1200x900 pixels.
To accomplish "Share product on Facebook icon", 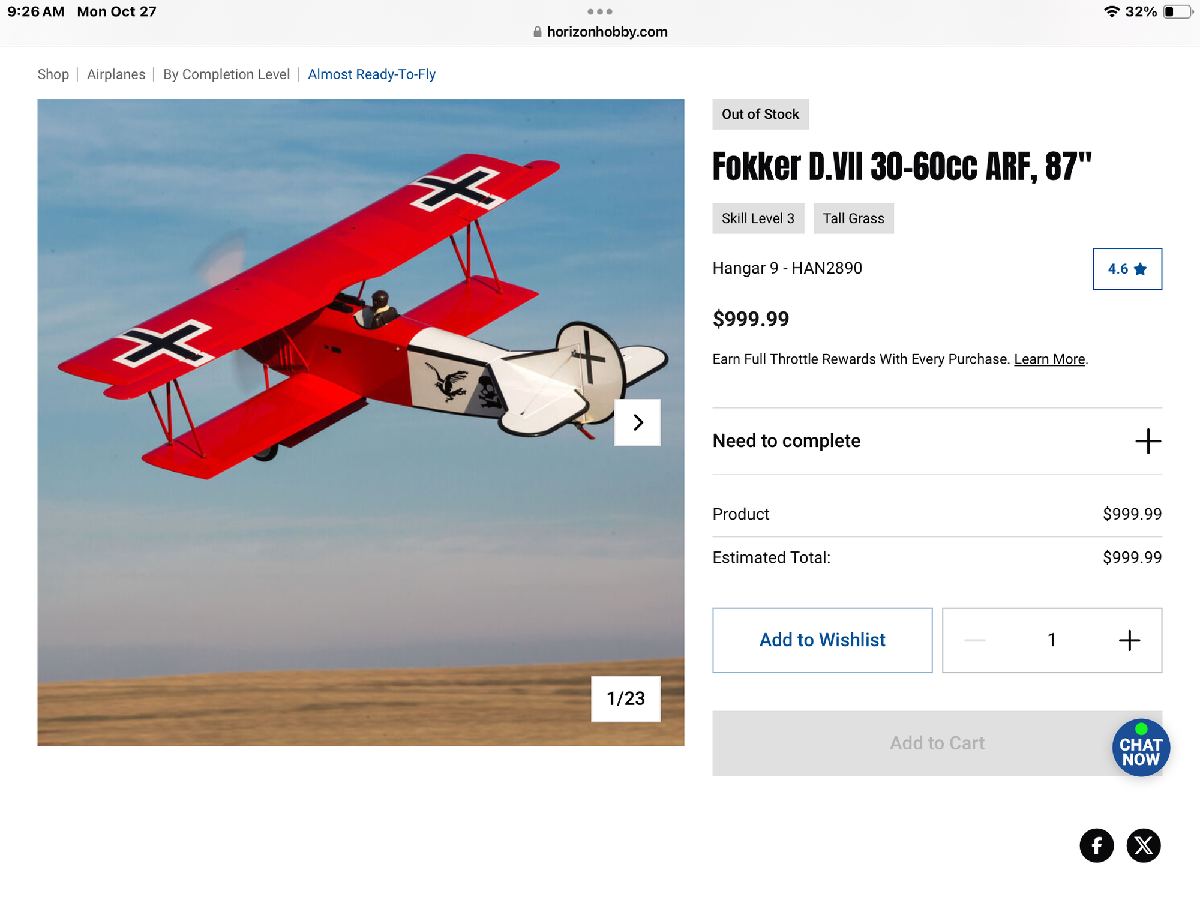I will click(1096, 845).
